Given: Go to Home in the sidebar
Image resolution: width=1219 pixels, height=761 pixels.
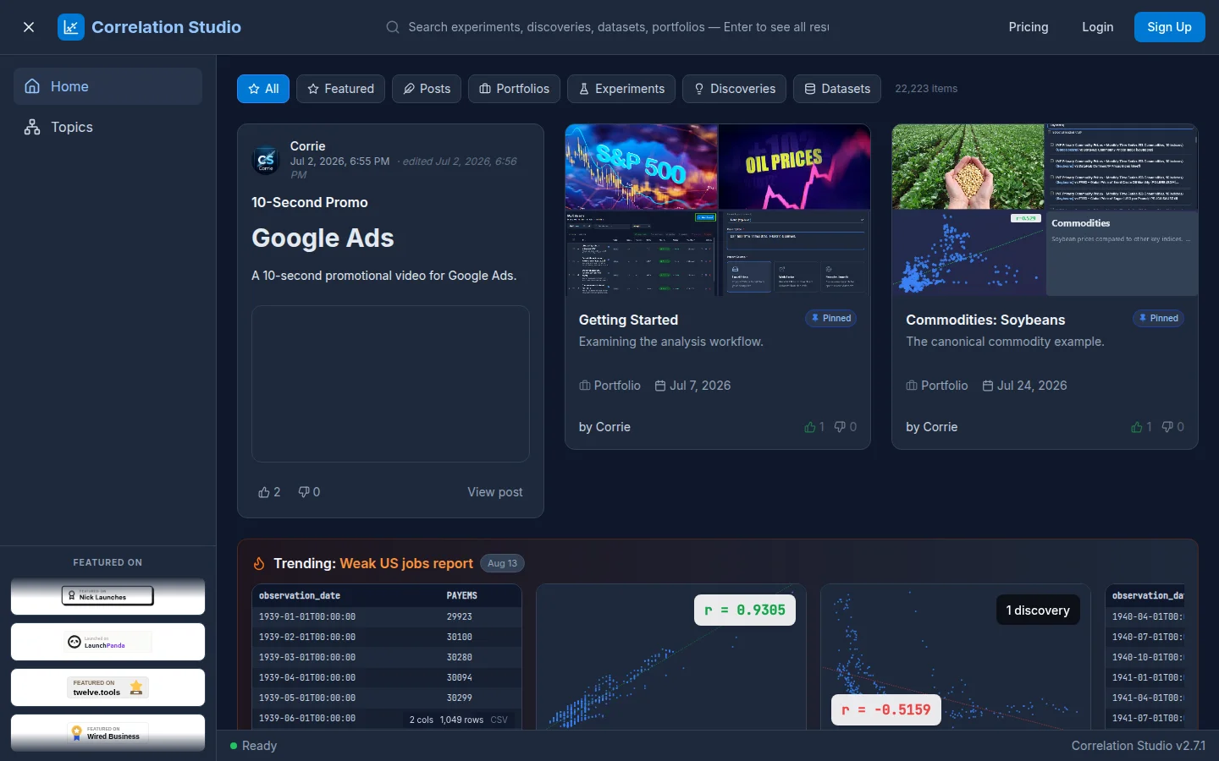Looking at the screenshot, I should (x=108, y=86).
